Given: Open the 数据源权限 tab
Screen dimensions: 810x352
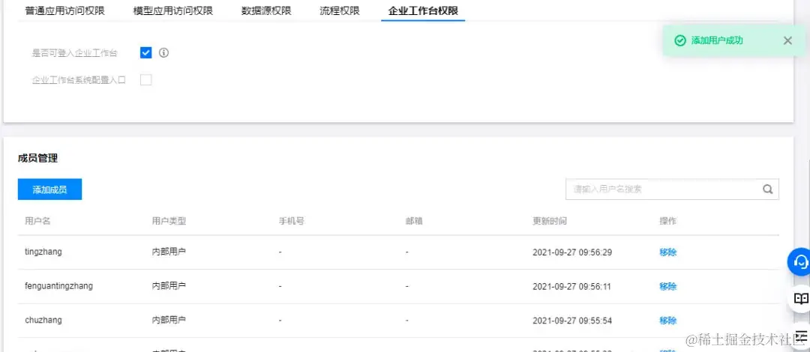Looking at the screenshot, I should [x=266, y=10].
